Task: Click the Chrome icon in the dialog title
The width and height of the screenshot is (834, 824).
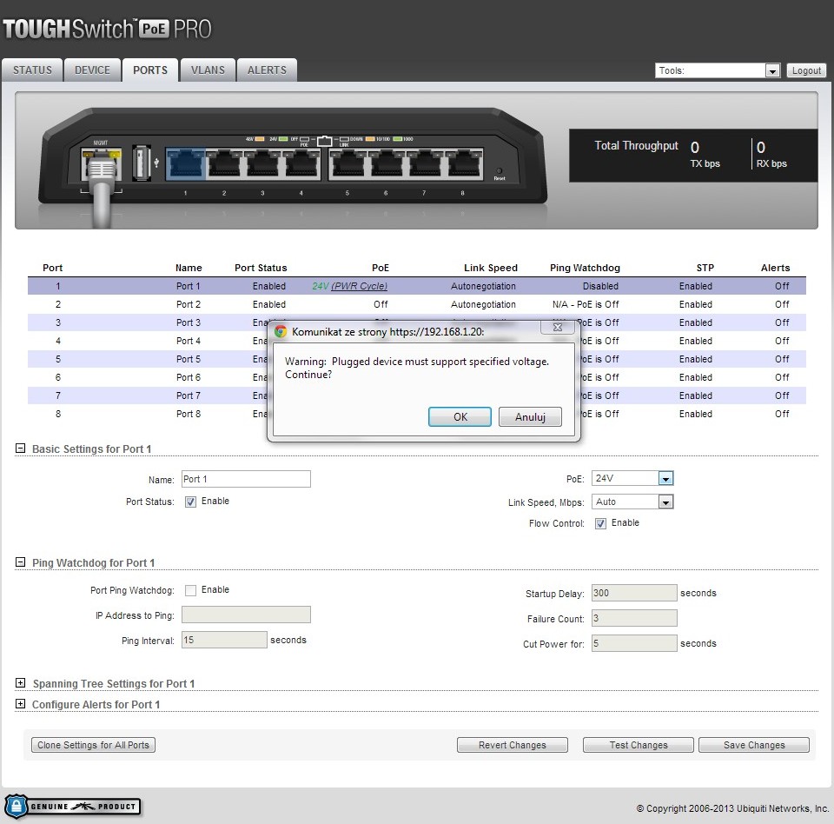Action: pos(281,332)
